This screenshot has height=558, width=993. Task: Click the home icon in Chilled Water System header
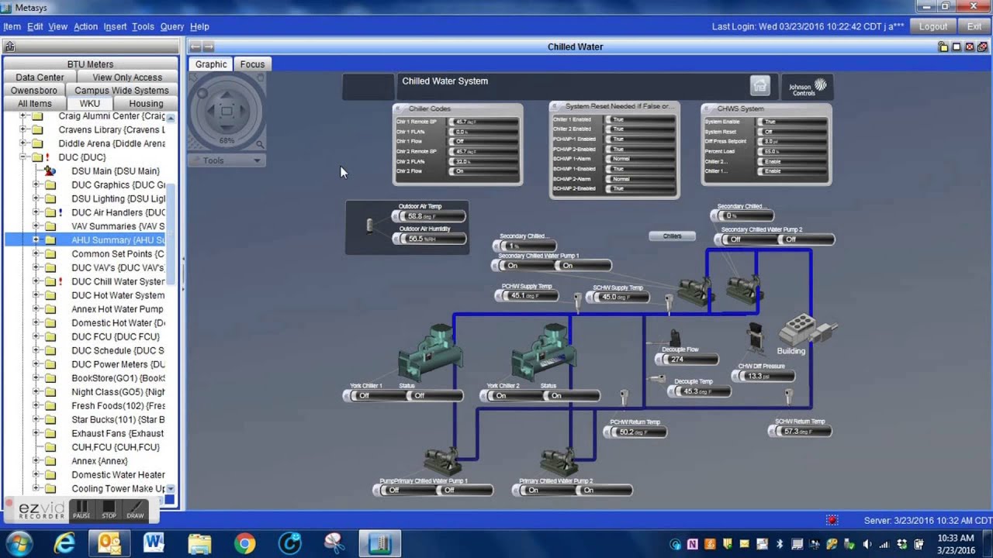[760, 85]
